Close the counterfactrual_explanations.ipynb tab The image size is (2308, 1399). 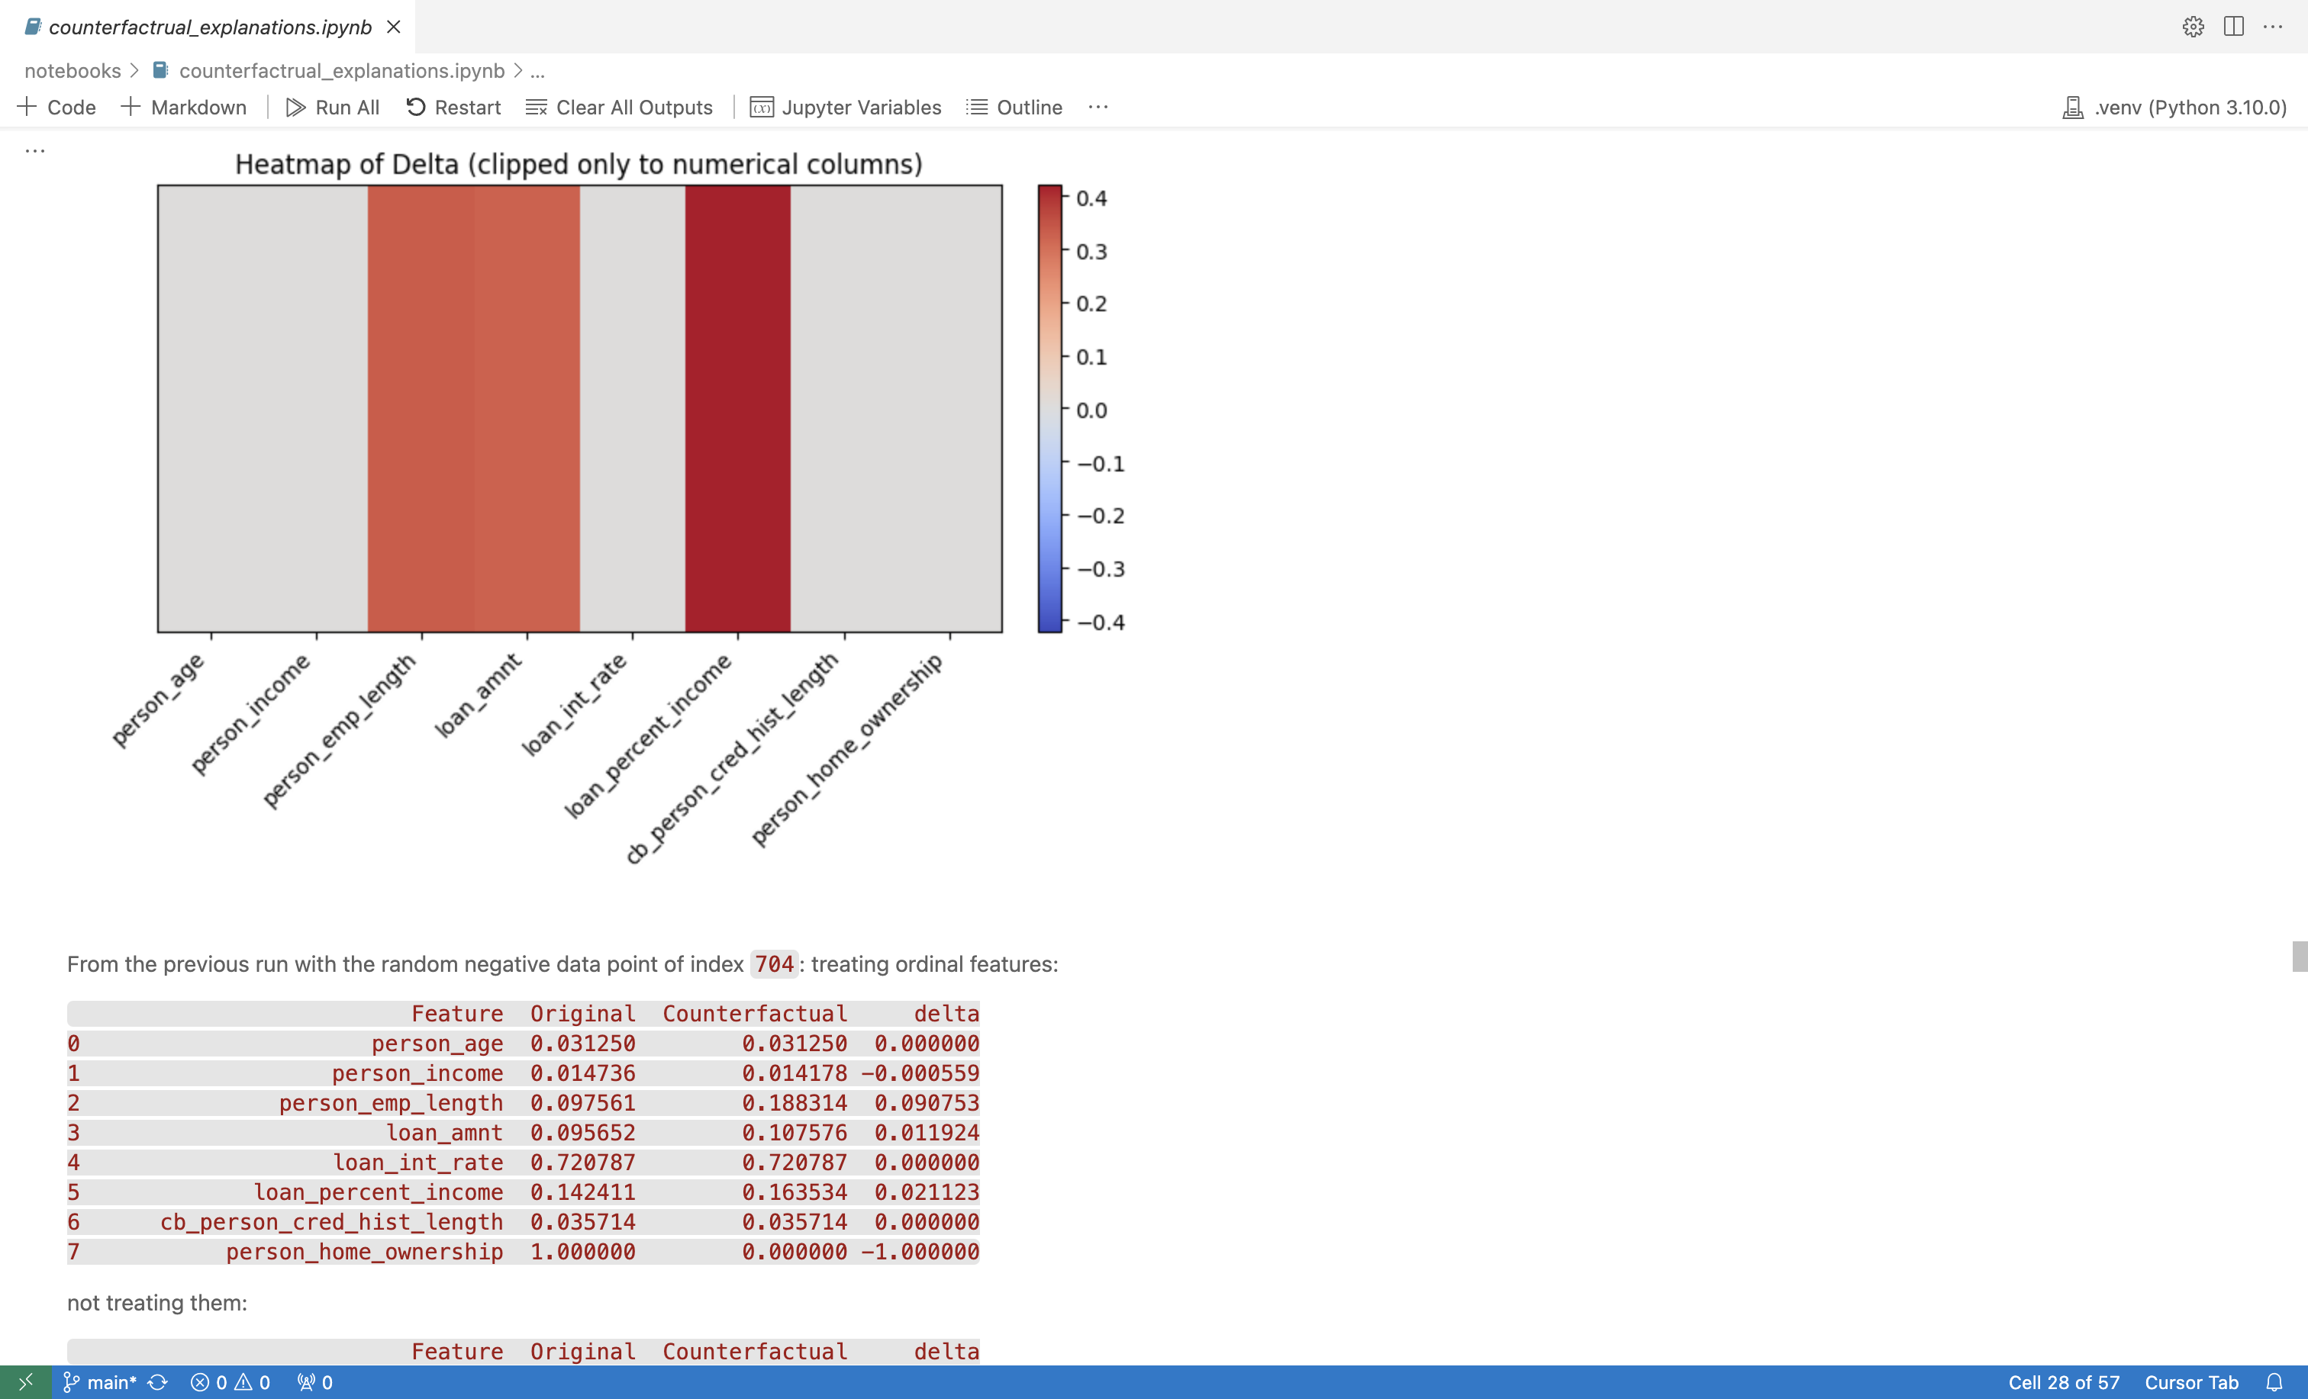(x=393, y=26)
